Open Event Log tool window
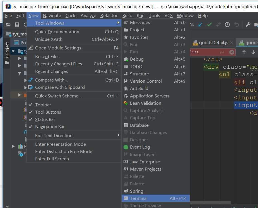 155,147
